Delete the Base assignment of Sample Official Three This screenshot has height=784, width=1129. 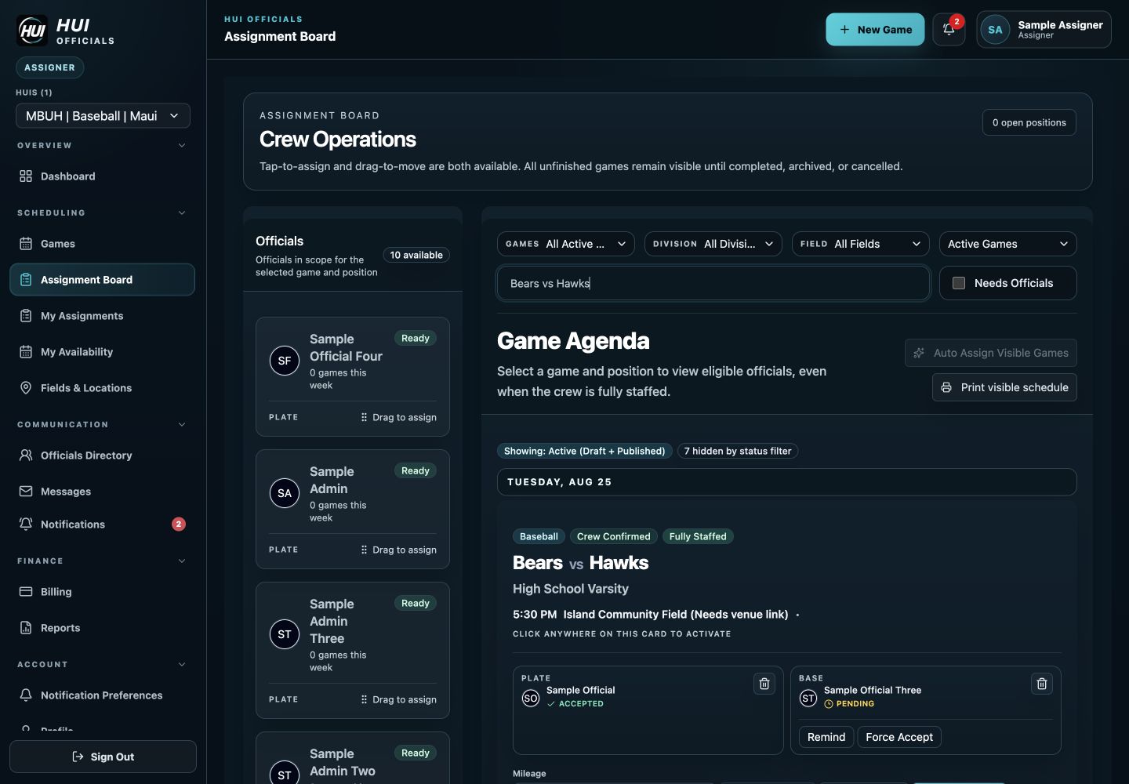coord(1042,684)
